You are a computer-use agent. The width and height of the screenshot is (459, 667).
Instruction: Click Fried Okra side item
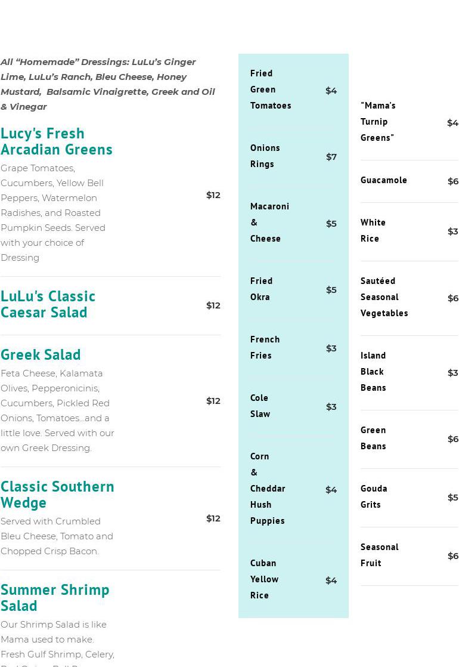click(261, 289)
